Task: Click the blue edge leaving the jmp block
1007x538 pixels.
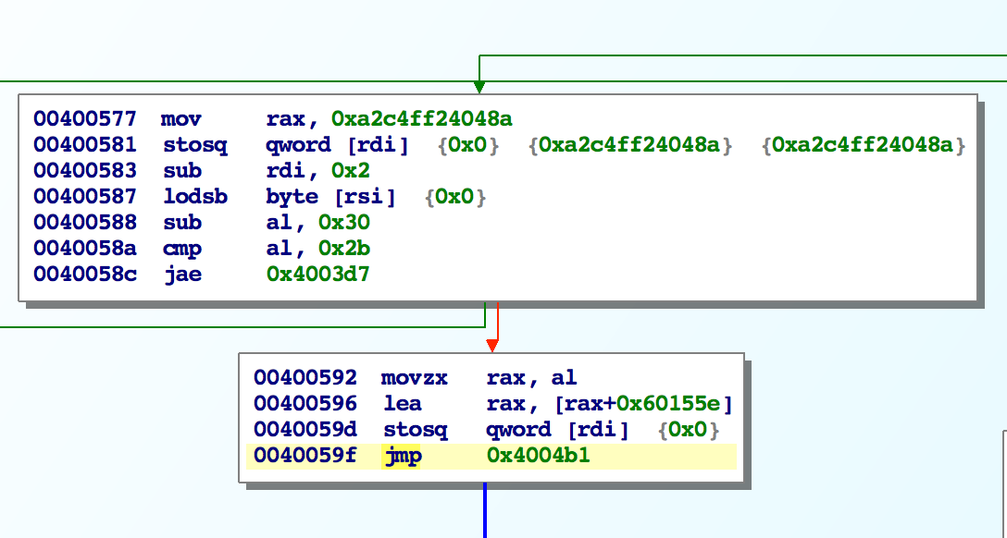Action: (x=484, y=510)
